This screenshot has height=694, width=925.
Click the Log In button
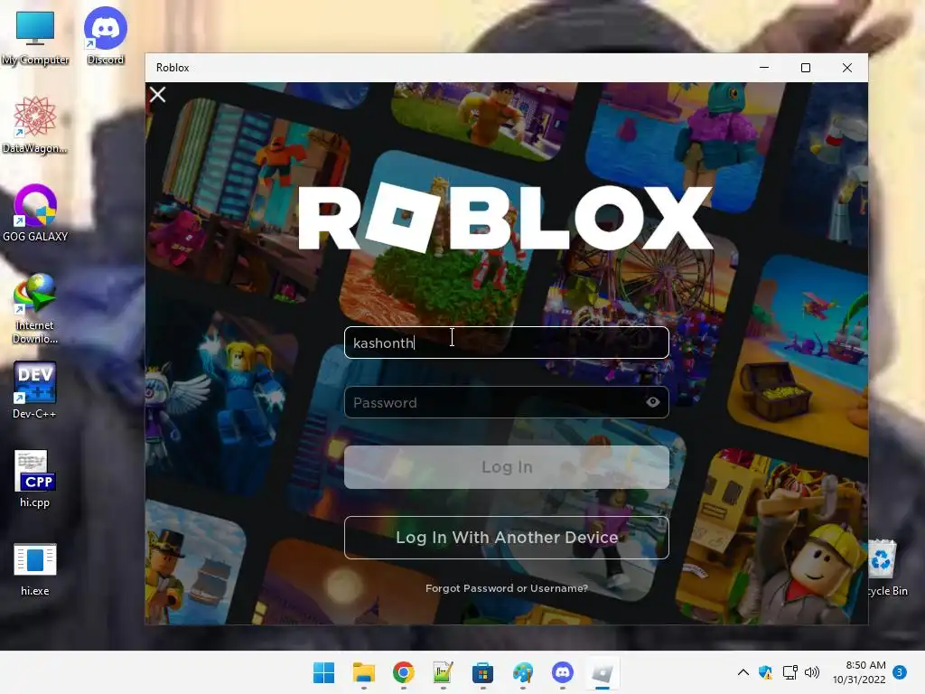[x=506, y=467]
